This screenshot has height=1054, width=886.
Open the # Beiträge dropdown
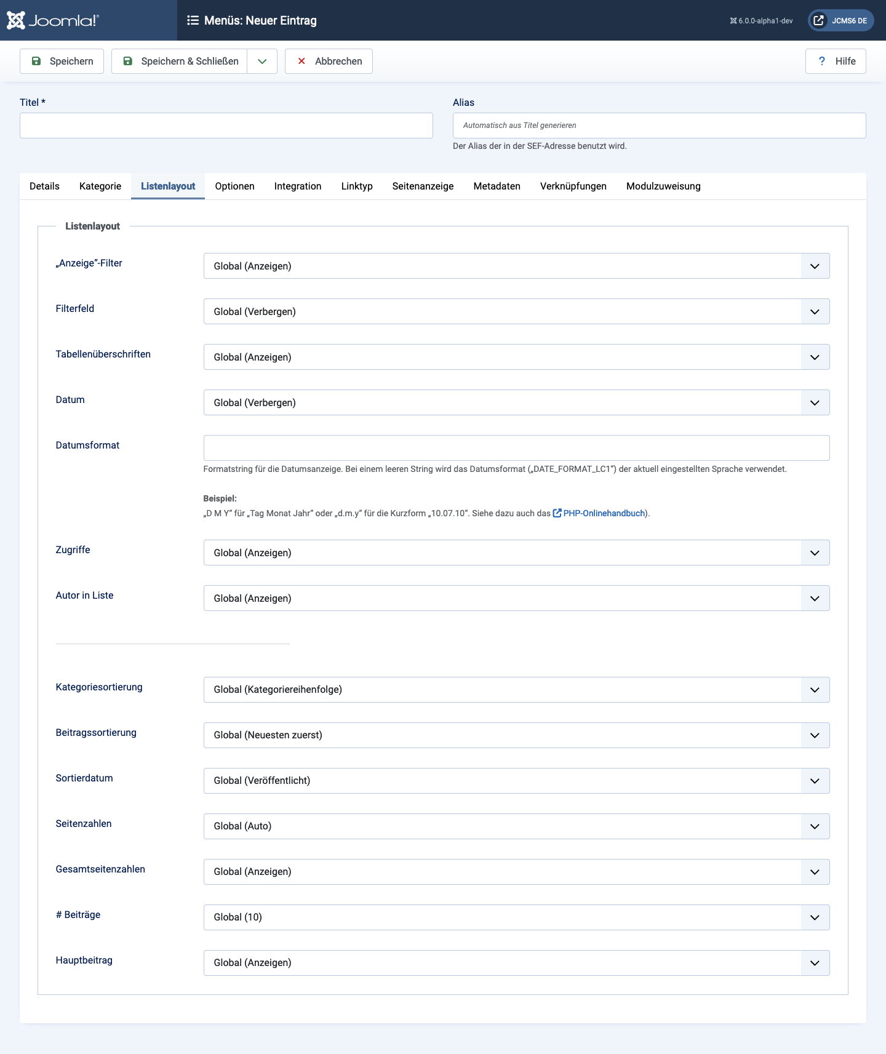517,917
